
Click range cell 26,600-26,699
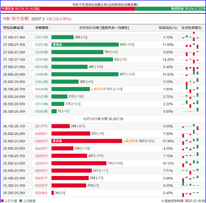[14, 97]
